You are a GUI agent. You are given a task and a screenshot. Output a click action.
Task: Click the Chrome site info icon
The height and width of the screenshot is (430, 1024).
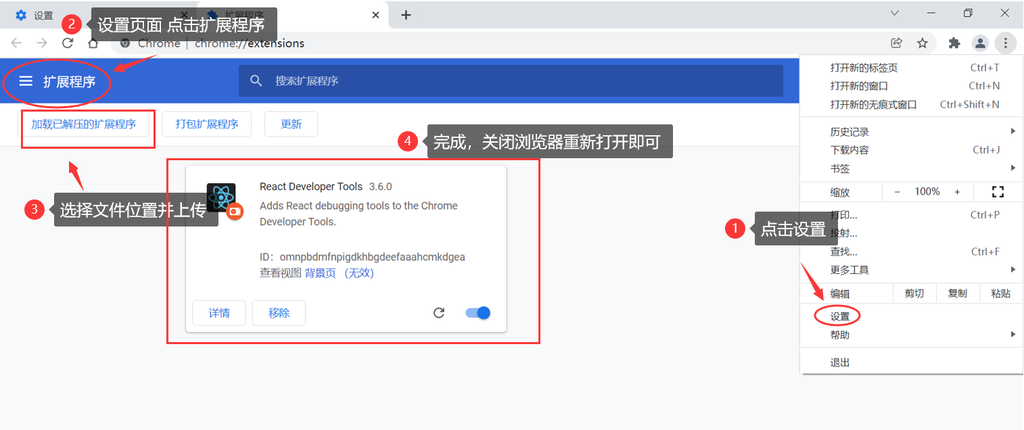(124, 43)
